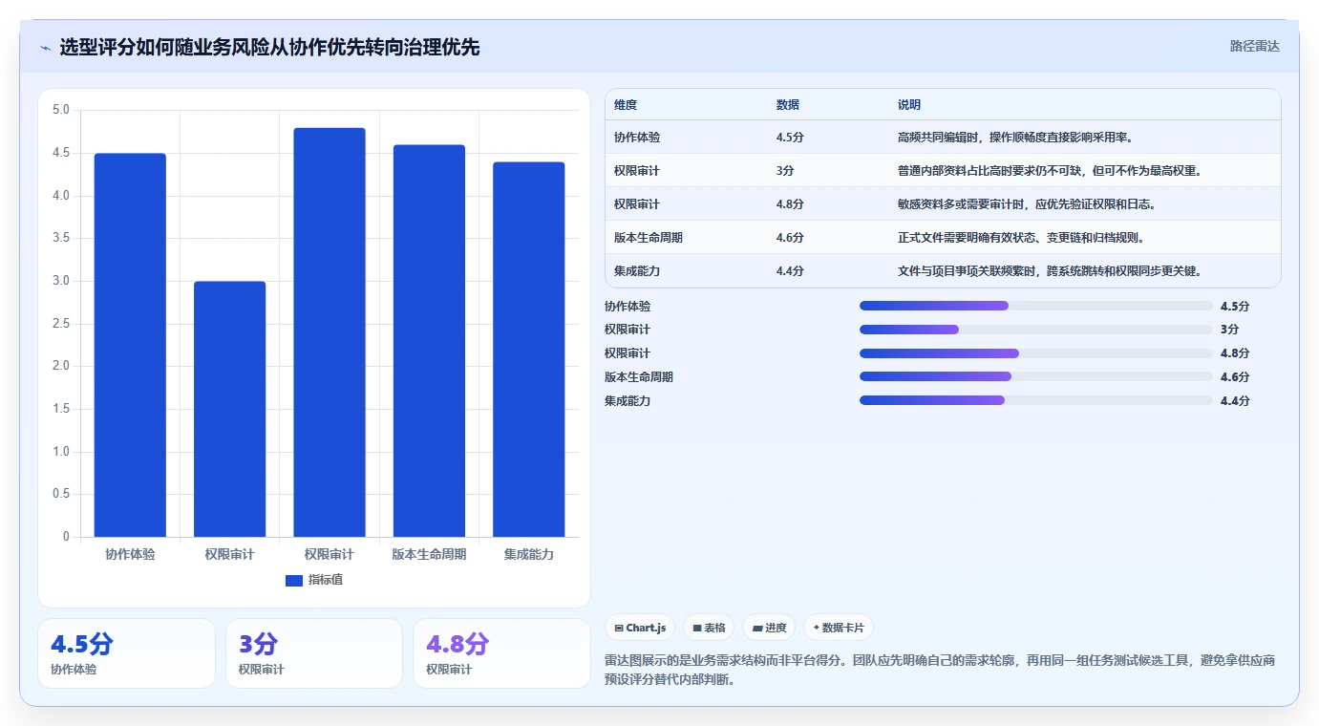Image resolution: width=1319 pixels, height=726 pixels.
Task: Open the 4.8分 权限审计 stat card
Action: pos(501,653)
